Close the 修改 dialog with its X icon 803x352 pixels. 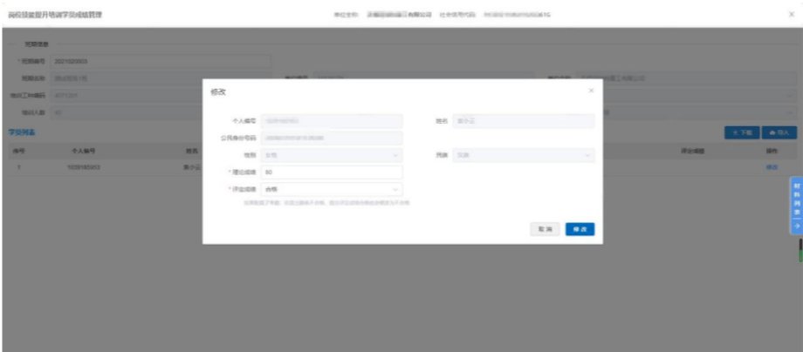coord(591,91)
